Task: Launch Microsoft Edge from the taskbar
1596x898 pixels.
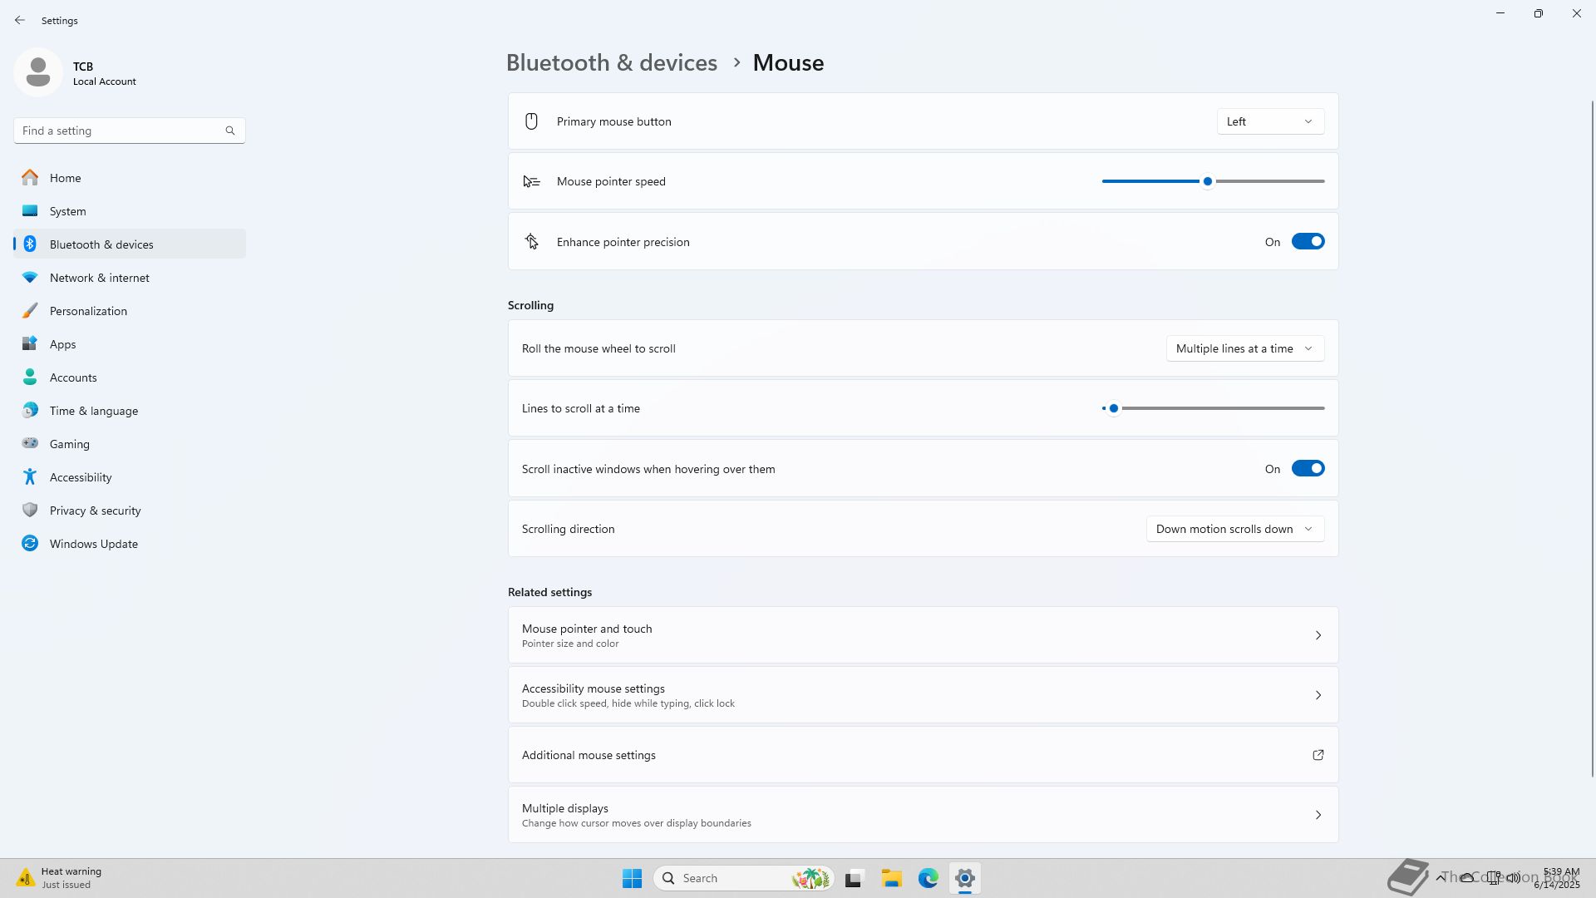Action: 928,878
